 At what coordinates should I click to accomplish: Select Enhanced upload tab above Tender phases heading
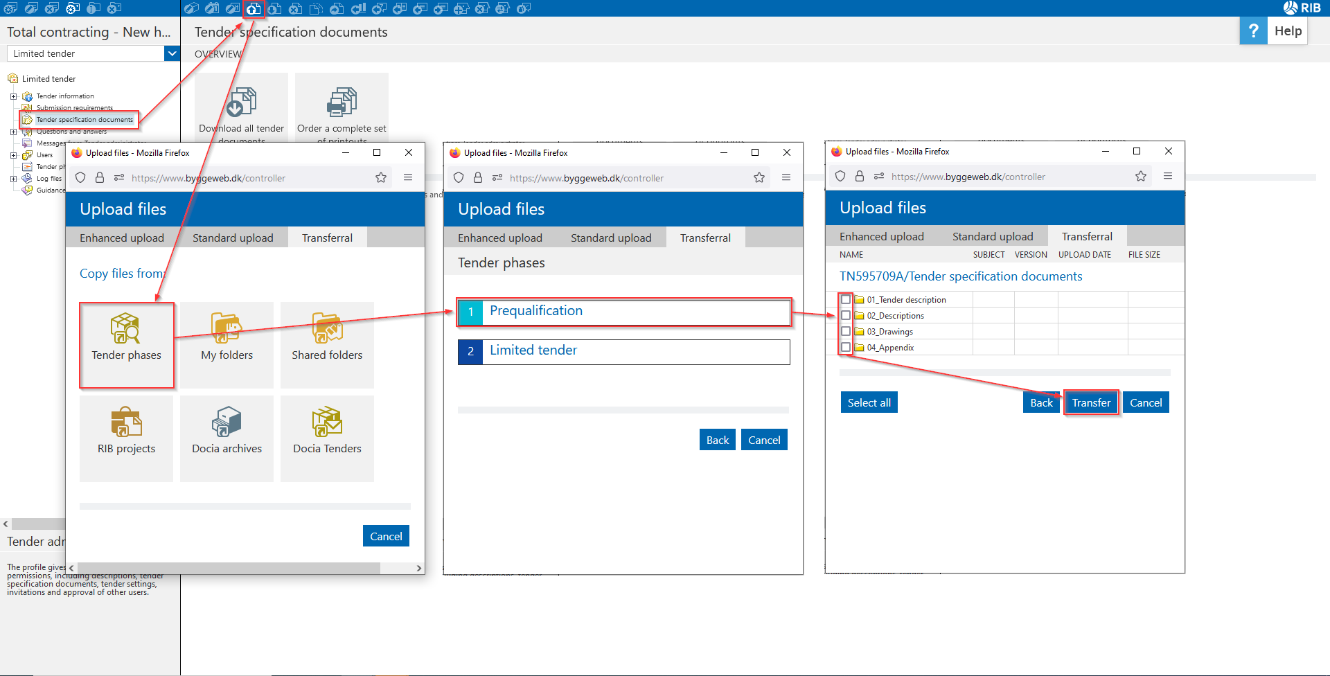click(499, 238)
